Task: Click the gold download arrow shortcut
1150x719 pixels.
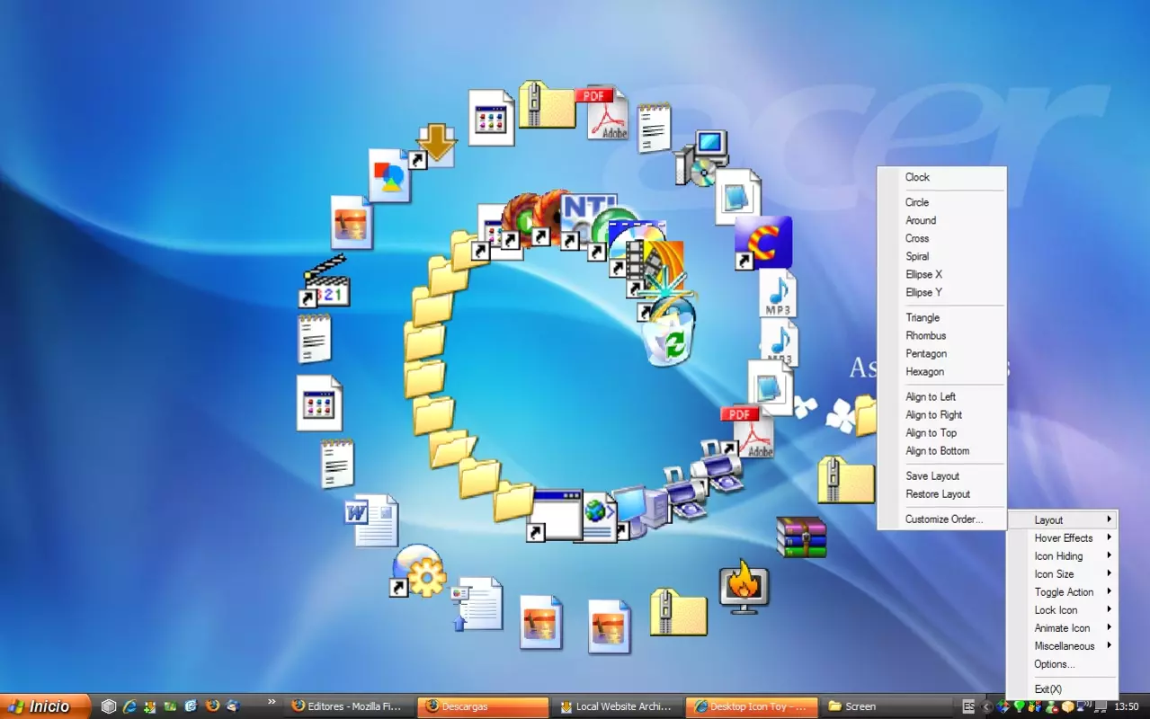Action: click(x=434, y=145)
